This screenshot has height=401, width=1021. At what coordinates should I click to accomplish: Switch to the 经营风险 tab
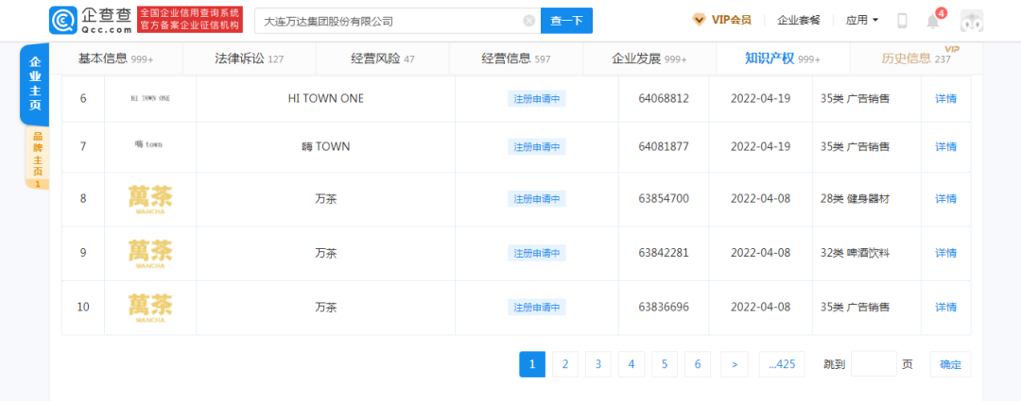382,58
